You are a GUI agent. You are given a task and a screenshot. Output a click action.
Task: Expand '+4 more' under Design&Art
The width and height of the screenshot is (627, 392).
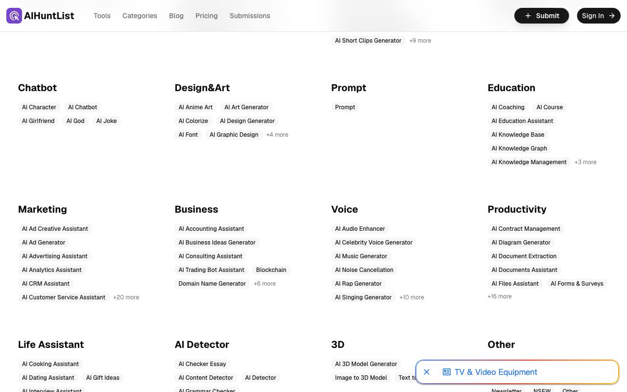pos(277,135)
